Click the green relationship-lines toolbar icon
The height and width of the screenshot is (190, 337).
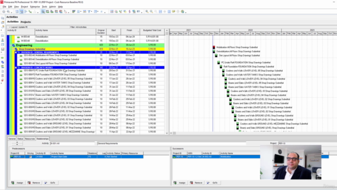[30, 12]
